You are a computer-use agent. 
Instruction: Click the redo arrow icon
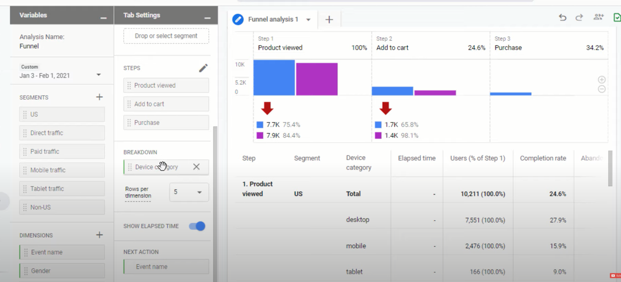(579, 18)
